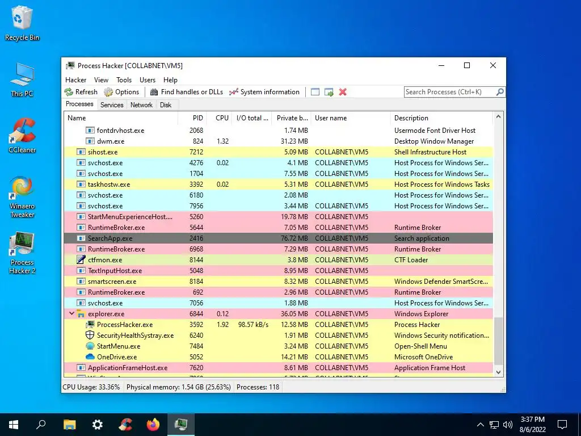Open System information graph icon
This screenshot has width=581, height=436.
233,92
